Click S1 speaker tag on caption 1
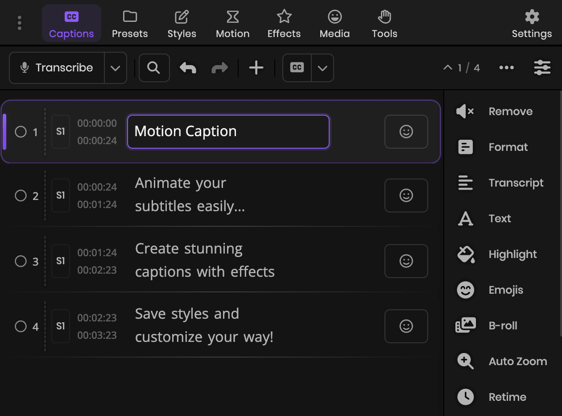Screen dimensions: 562x416 tap(61, 132)
